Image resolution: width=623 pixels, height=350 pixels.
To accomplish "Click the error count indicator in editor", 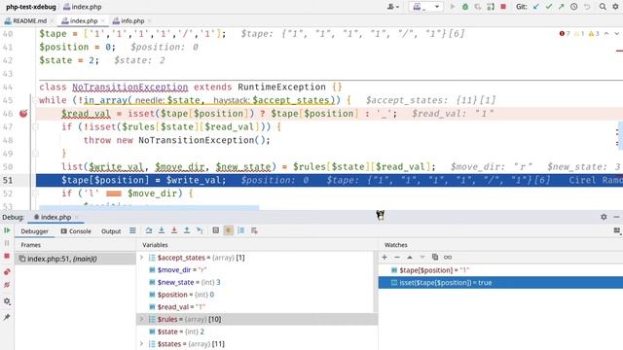I will point(565,34).
